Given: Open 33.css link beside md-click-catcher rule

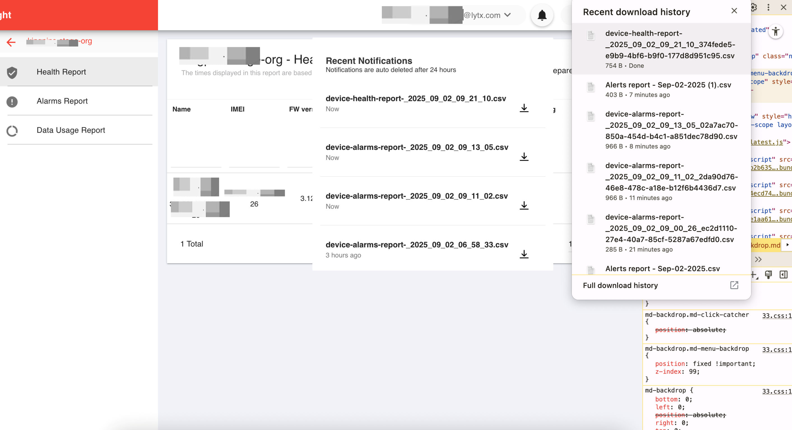Looking at the screenshot, I should (x=776, y=316).
